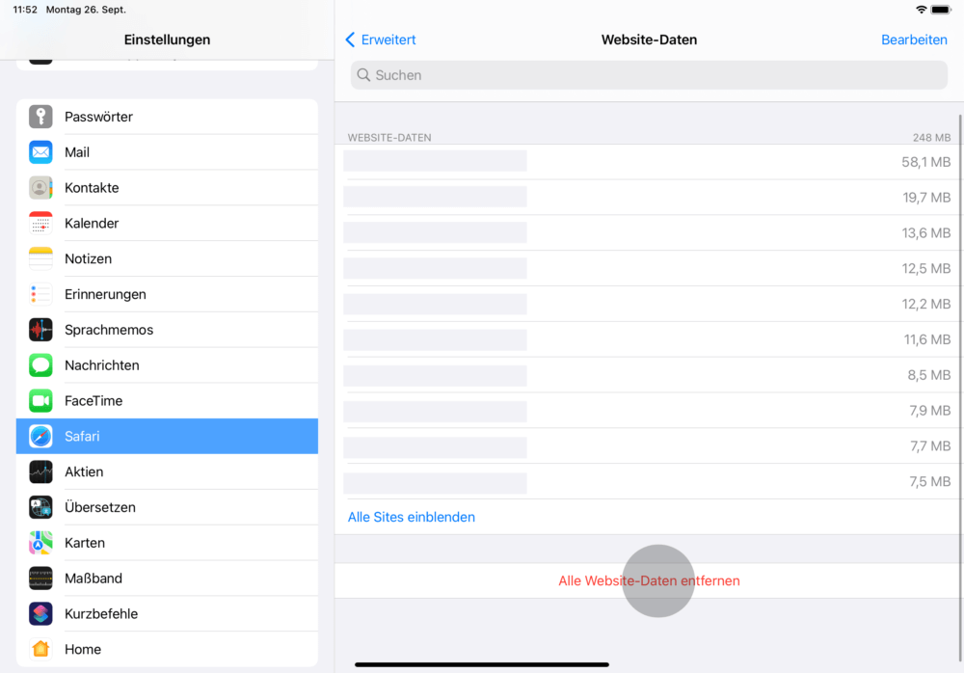Tap the Karten map icon
The width and height of the screenshot is (964, 673).
click(40, 543)
